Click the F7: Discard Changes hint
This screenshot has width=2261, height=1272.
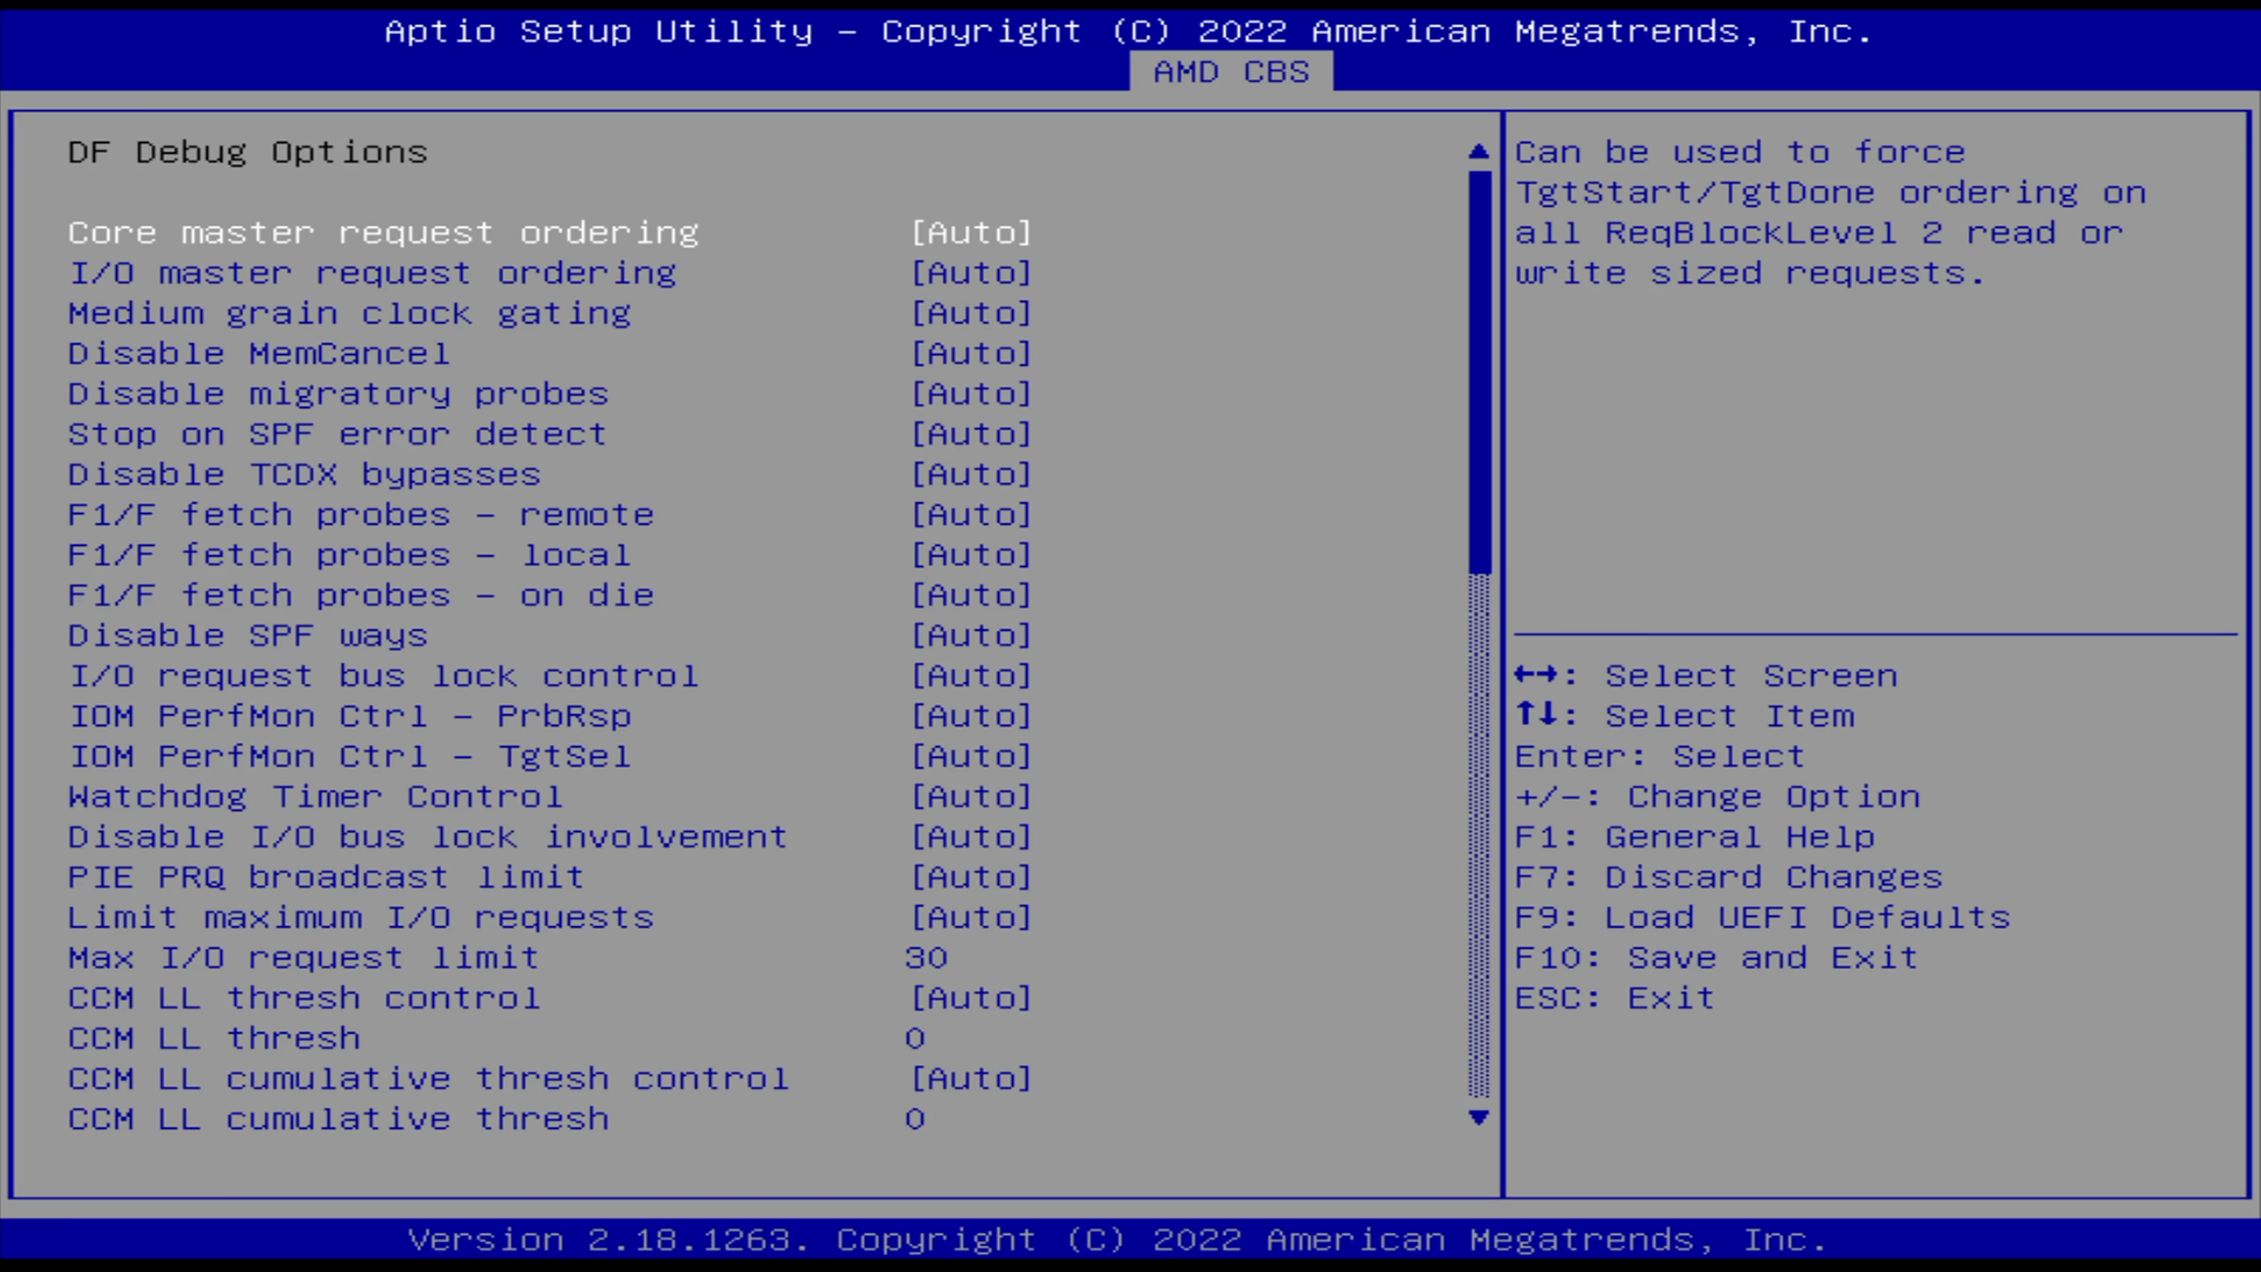pos(1729,878)
